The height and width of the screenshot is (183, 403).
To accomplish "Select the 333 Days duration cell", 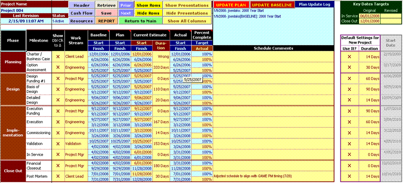I will pyautogui.click(x=161, y=67).
